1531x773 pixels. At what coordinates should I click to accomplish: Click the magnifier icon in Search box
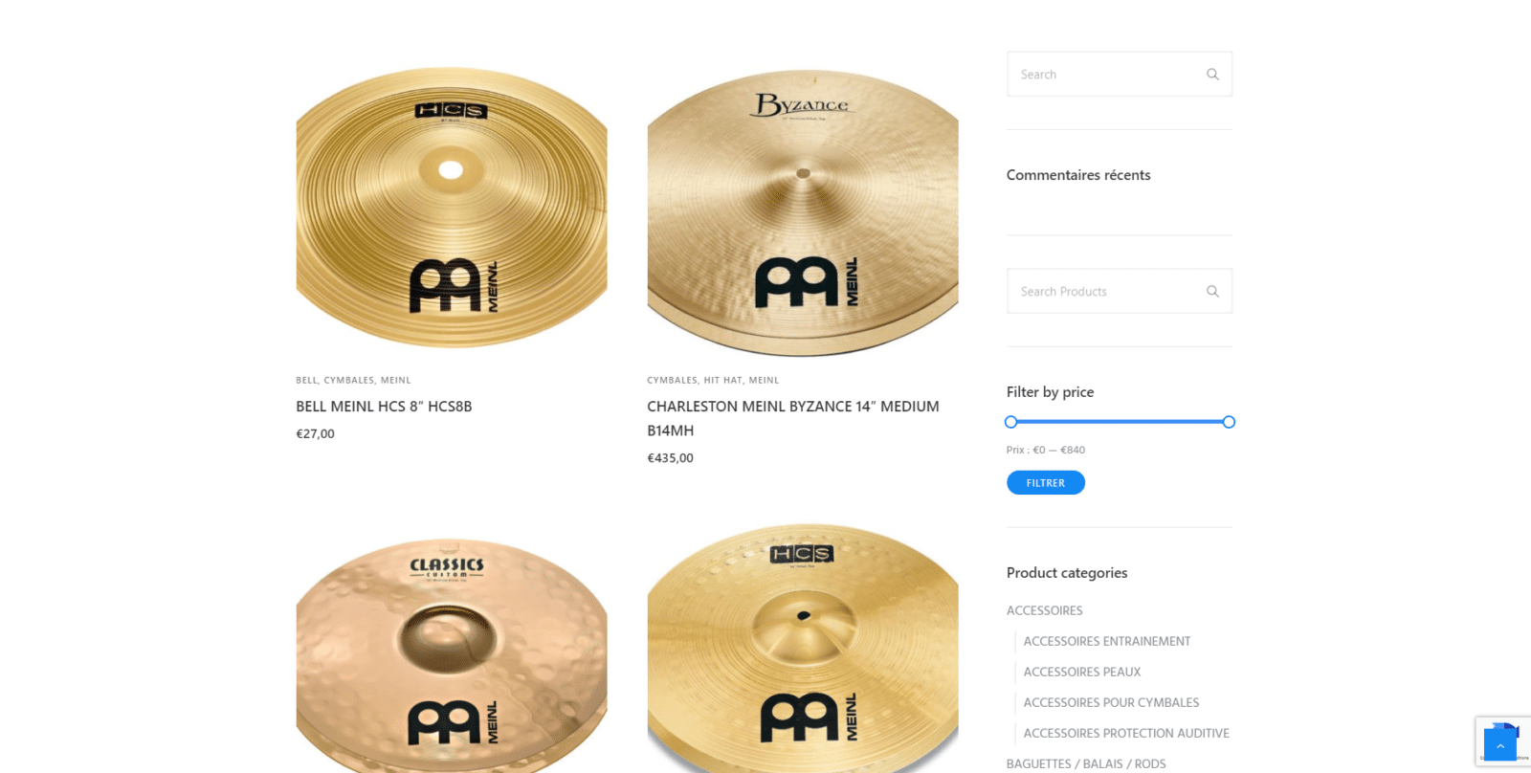[x=1212, y=75]
